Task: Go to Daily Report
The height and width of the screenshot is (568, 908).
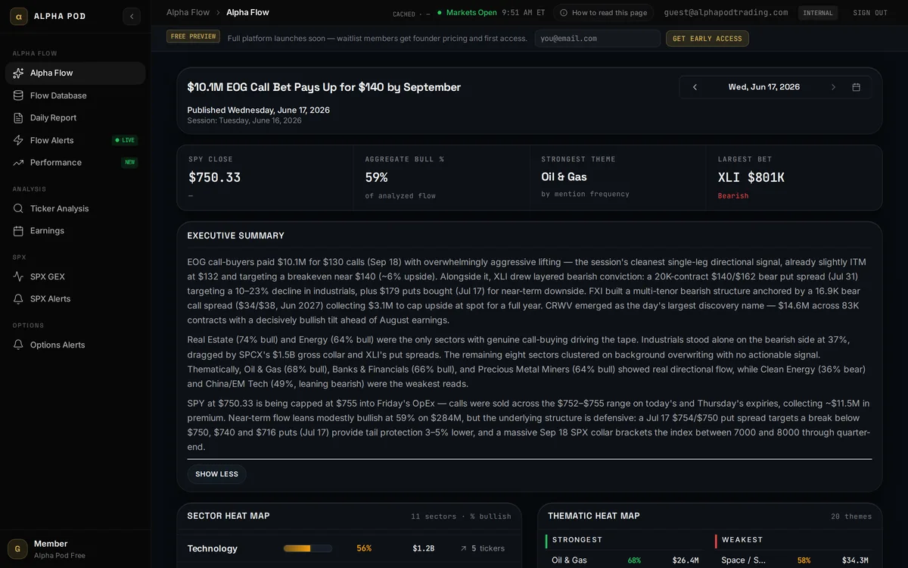Action: point(75,117)
